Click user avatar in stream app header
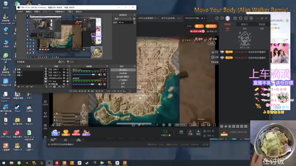This screenshot has width=296, height=166. 228,18
